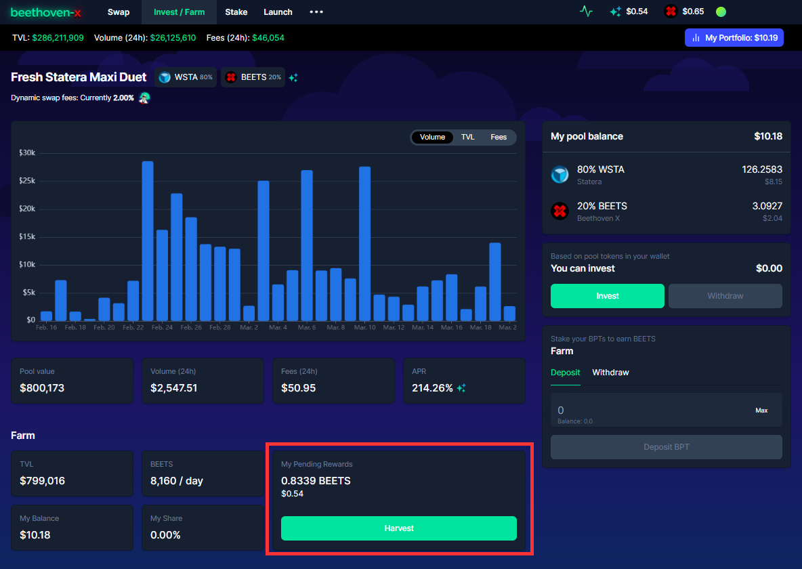
Task: Click the $0.65 BEETS price in the header
Action: tap(693, 12)
